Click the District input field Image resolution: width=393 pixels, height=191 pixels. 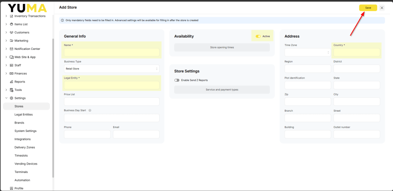(357, 69)
